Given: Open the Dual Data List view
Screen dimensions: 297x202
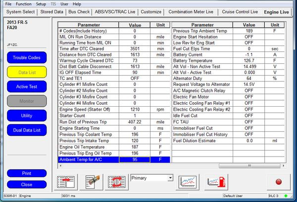Looking at the screenshot, I should coord(26,130).
